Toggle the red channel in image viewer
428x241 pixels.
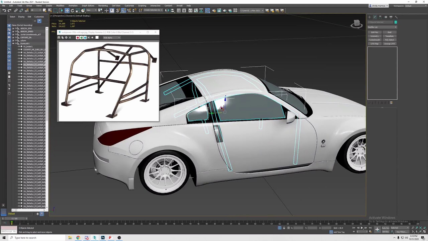[78, 37]
